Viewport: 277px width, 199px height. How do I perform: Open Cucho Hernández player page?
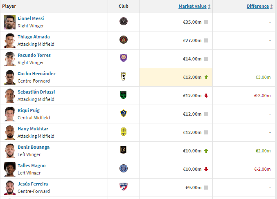[36, 74]
